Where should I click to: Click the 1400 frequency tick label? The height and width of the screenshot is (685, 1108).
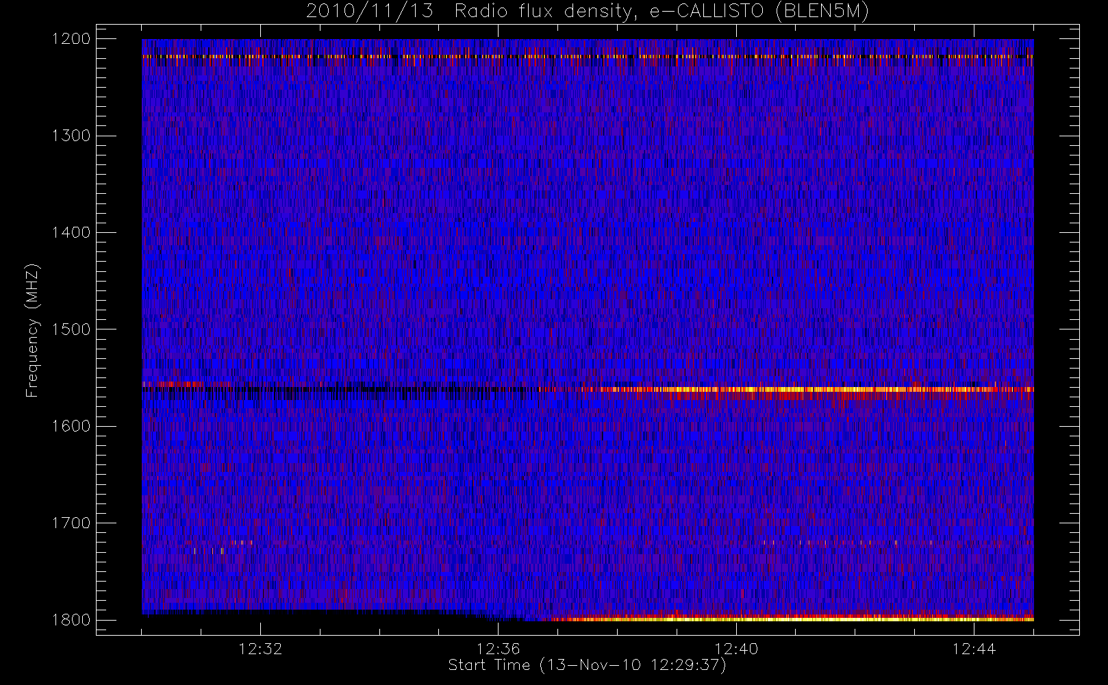tap(71, 232)
